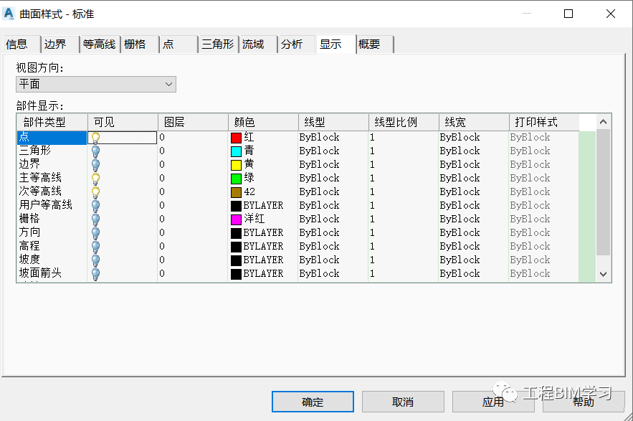Switch to the 显示 tab

[336, 44]
